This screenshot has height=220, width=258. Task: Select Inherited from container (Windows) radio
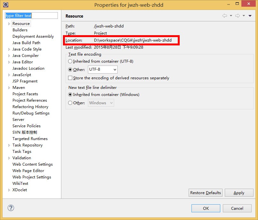[70, 95]
